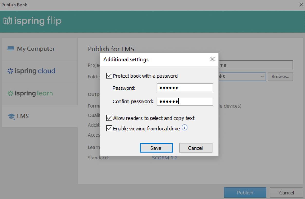
Task: Click the Password input field
Action: 185,88
